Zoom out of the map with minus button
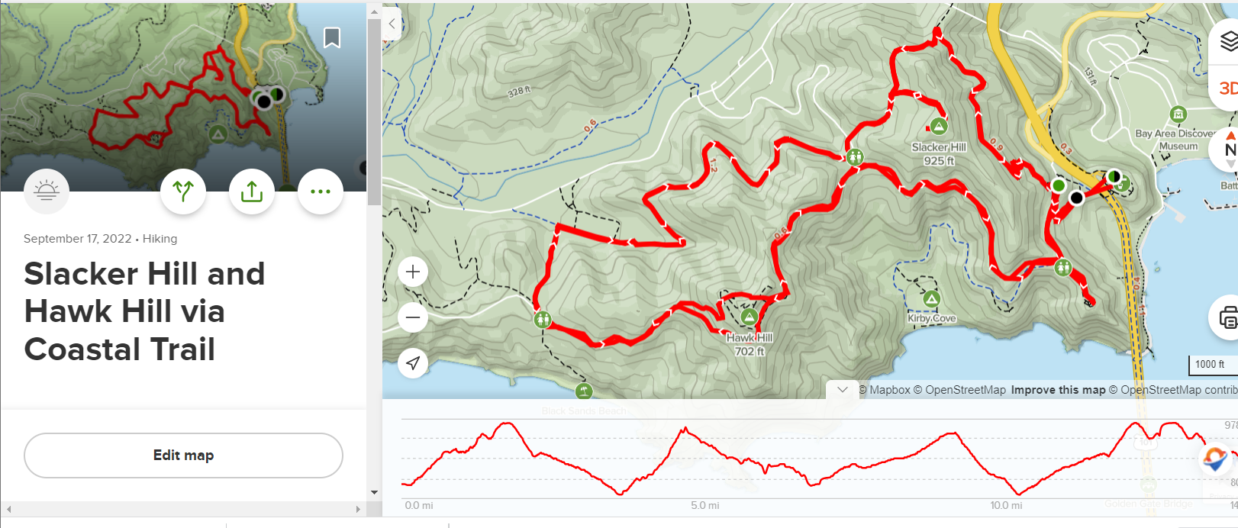The height and width of the screenshot is (528, 1238). (x=413, y=317)
